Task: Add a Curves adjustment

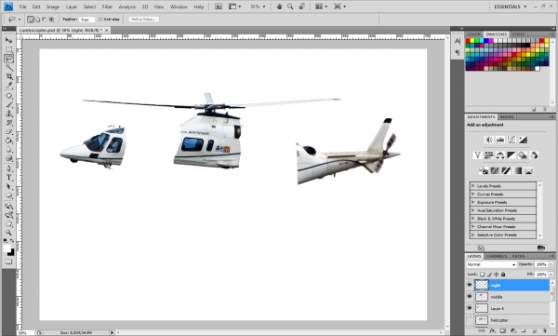Action: click(511, 140)
